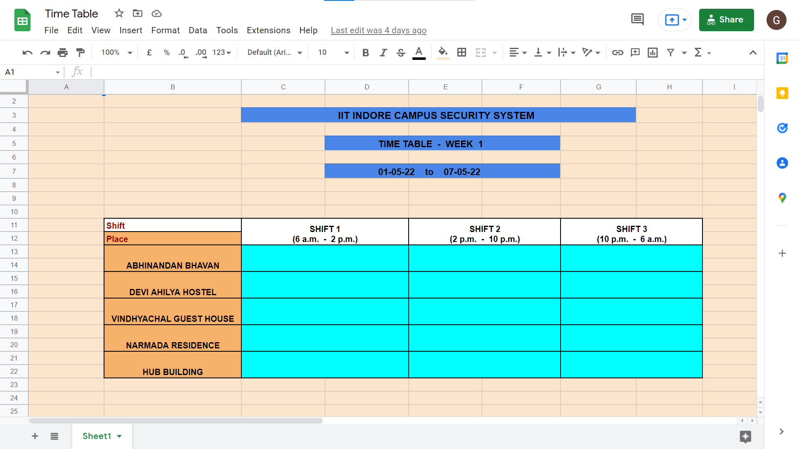Click the print icon
This screenshot has width=799, height=449.
(x=62, y=52)
